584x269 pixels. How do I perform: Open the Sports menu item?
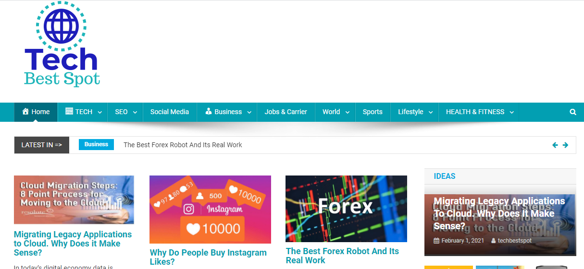tap(373, 112)
